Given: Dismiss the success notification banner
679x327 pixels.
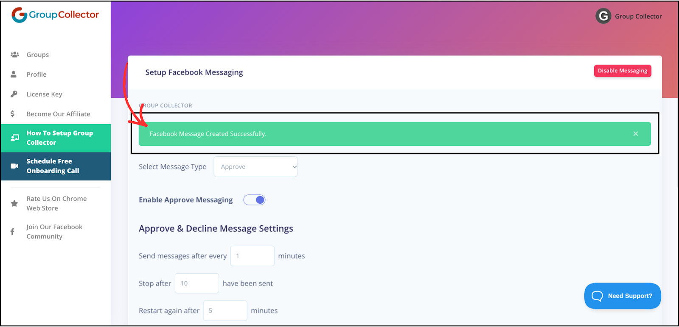Looking at the screenshot, I should 636,134.
